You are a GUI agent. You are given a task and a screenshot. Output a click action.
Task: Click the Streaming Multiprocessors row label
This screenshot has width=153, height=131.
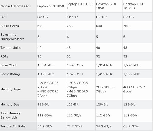tap(12, 37)
